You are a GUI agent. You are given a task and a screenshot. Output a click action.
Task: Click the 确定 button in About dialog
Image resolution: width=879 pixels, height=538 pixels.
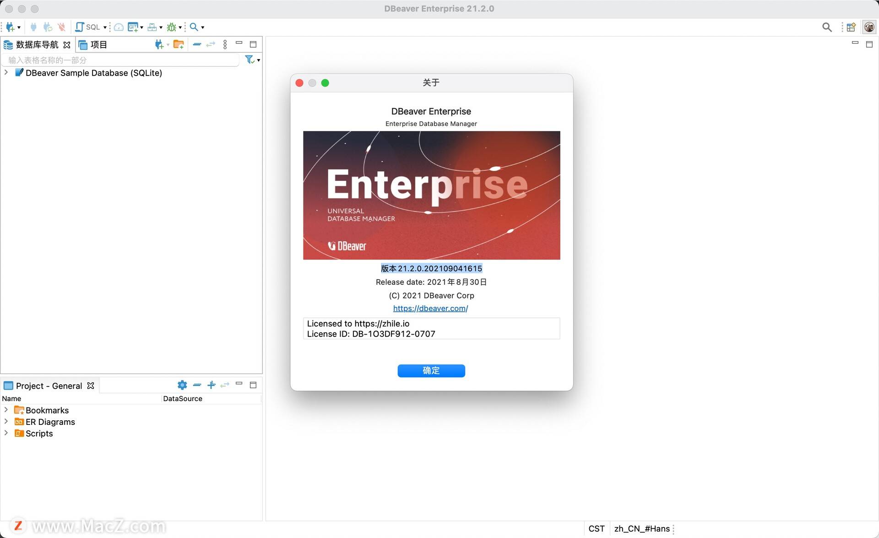[431, 371]
